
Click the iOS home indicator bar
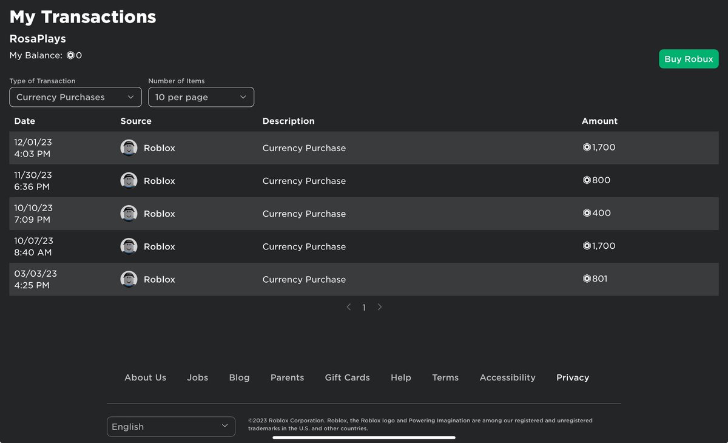364,437
